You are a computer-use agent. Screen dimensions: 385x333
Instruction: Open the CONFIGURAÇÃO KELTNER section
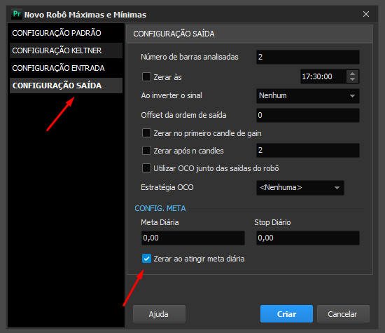(66, 50)
